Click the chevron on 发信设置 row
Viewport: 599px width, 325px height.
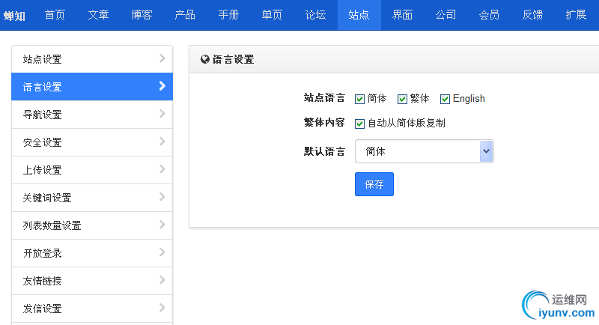coord(162,308)
